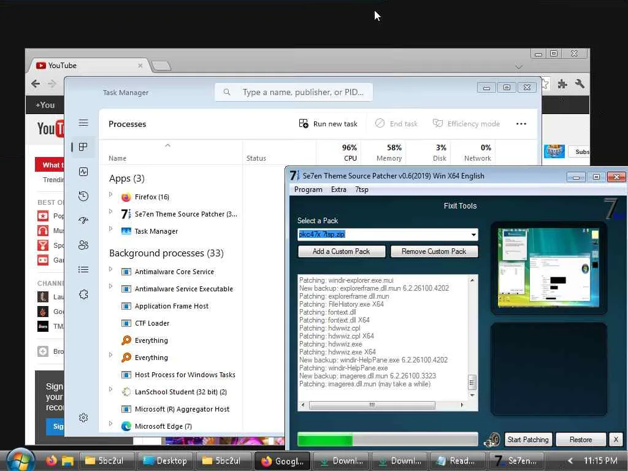This screenshot has width=628, height=471.
Task: Click the log horizontal scrollbar thumb
Action: coord(372,405)
